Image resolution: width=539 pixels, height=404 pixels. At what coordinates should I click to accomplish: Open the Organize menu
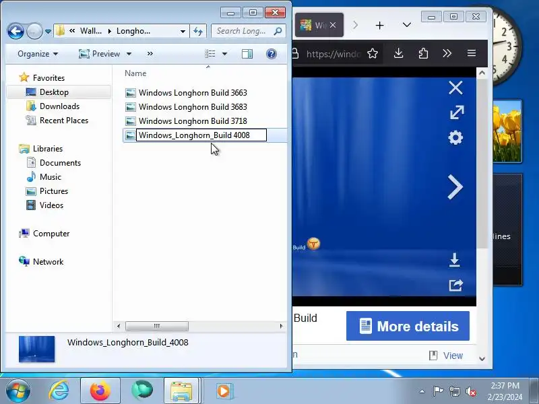point(38,54)
